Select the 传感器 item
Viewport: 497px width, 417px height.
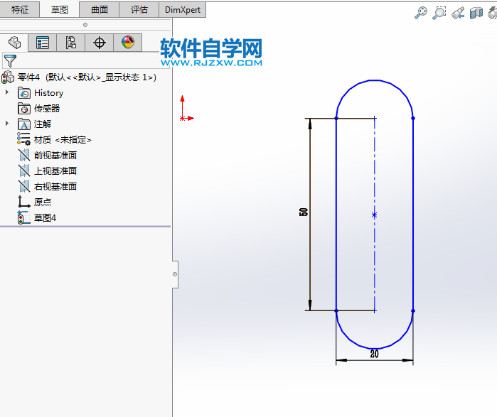tap(47, 108)
